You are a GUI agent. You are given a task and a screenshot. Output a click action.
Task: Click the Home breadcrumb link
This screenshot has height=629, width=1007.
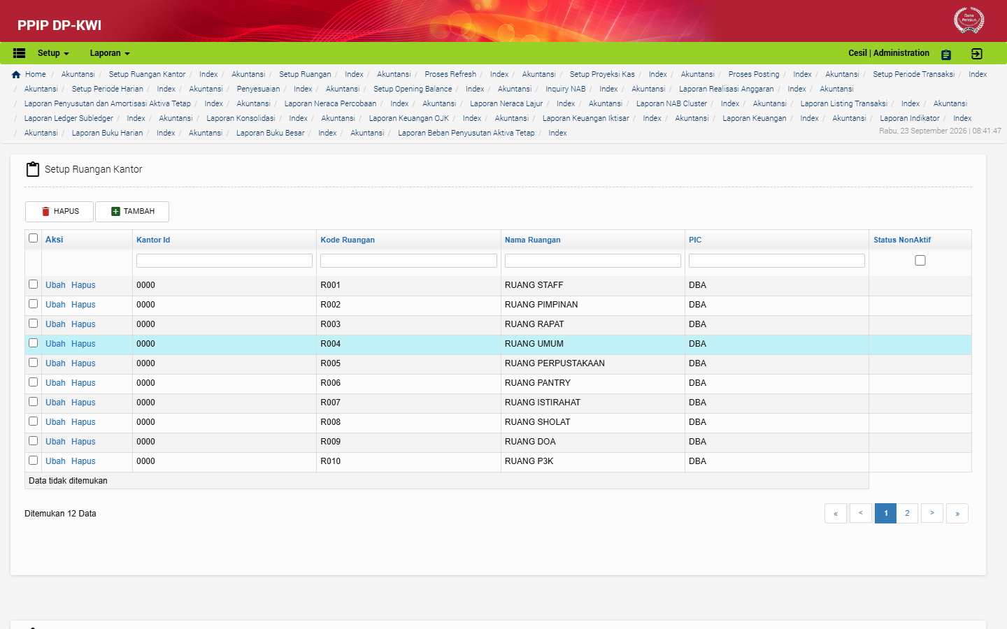point(35,74)
